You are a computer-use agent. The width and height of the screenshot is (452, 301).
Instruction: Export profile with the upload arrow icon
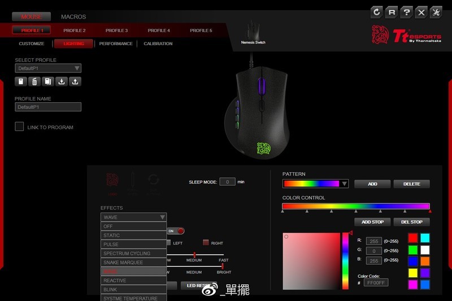(75, 81)
